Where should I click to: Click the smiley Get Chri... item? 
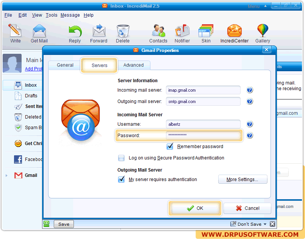[x=28, y=144]
